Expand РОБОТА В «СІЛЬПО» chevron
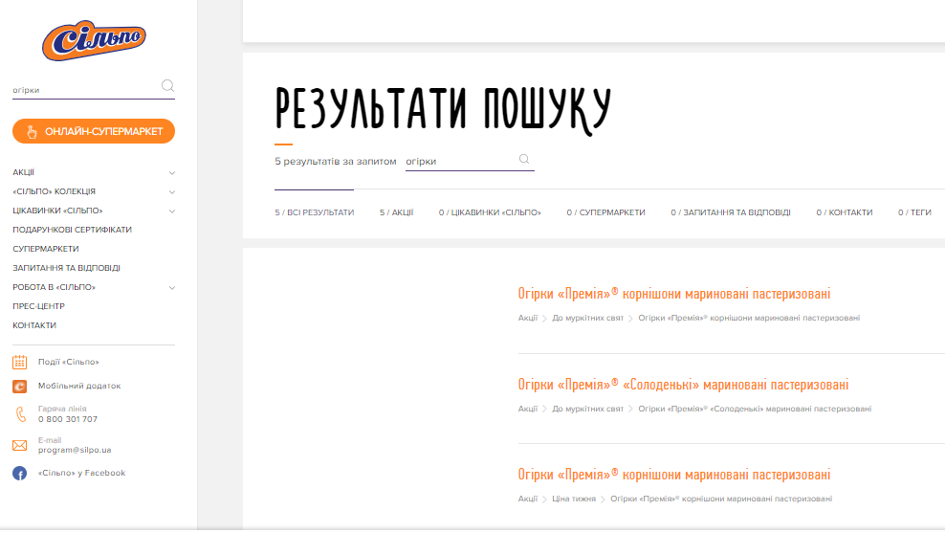 point(172,288)
